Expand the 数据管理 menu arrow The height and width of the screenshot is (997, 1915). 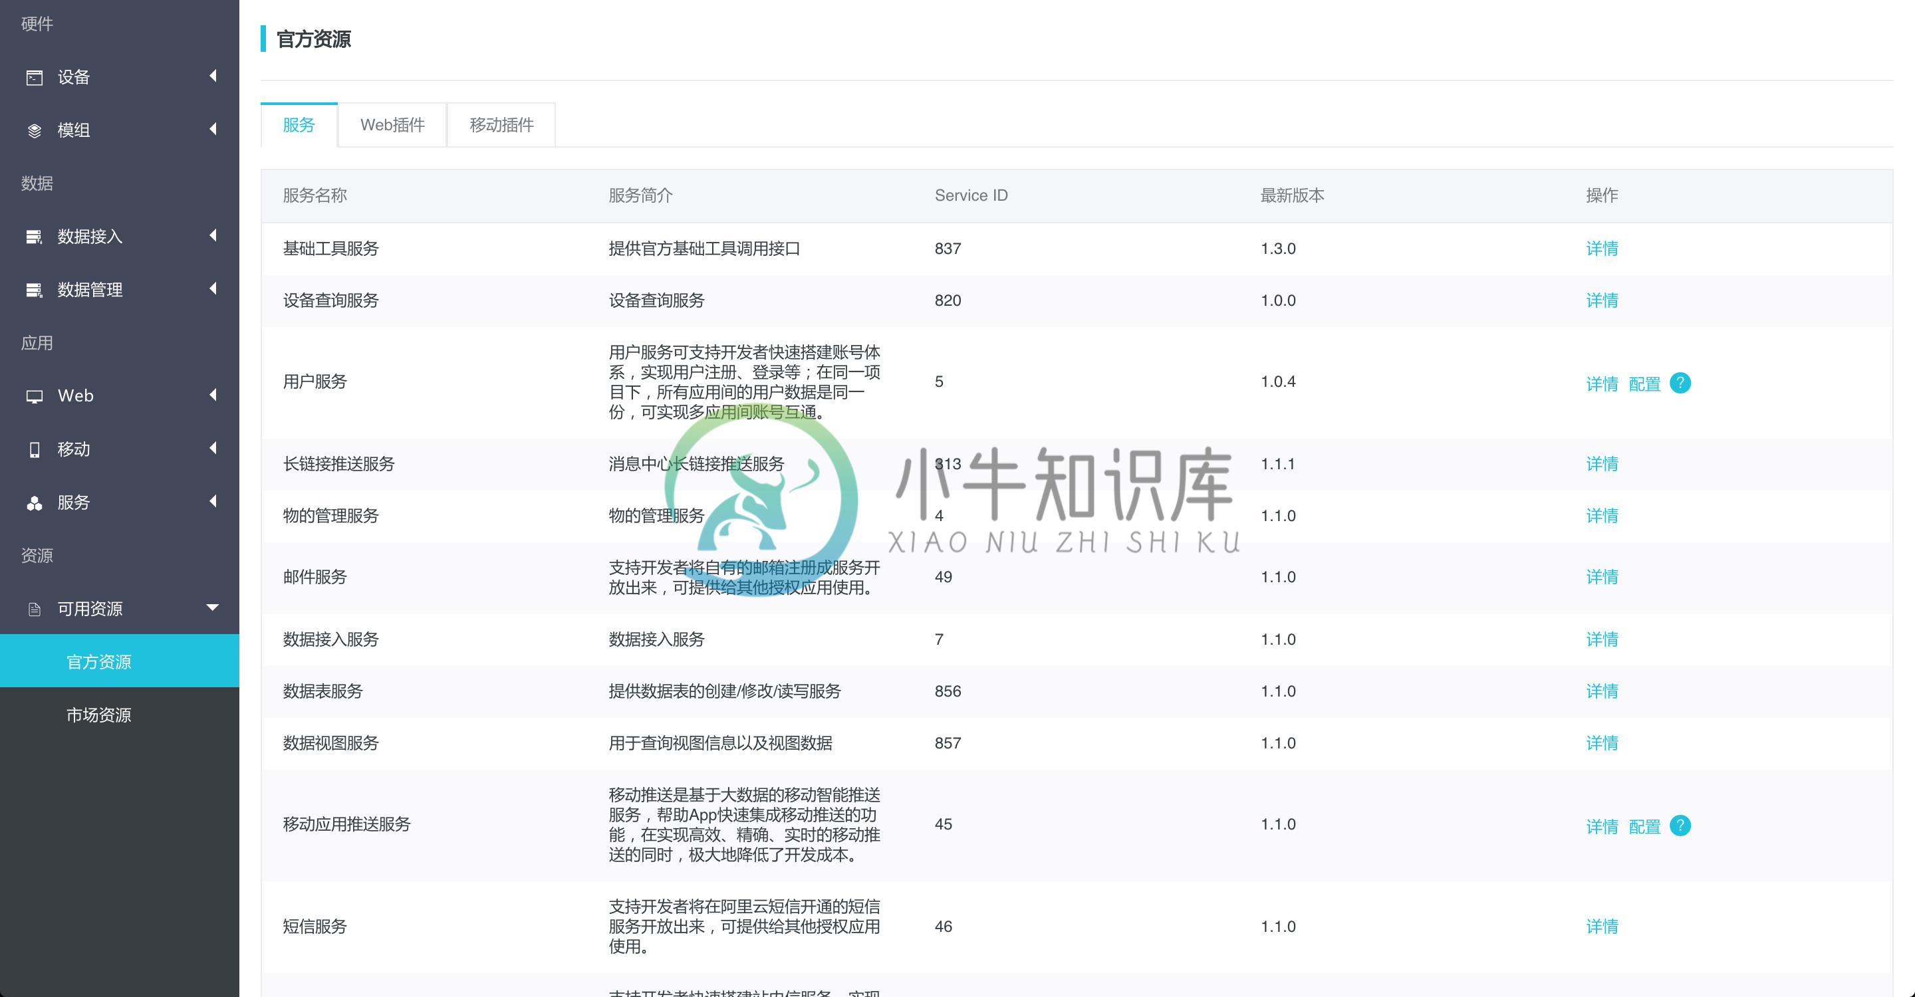[213, 288]
